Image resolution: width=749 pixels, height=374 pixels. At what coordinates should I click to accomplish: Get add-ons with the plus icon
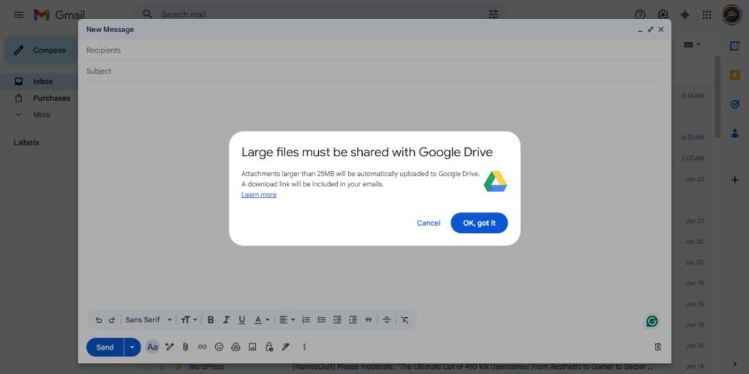[734, 180]
